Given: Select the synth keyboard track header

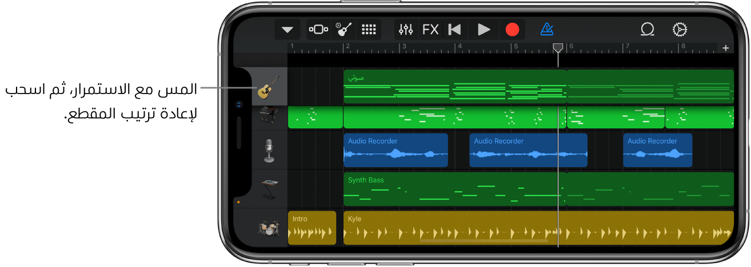Looking at the screenshot, I should point(269,189).
